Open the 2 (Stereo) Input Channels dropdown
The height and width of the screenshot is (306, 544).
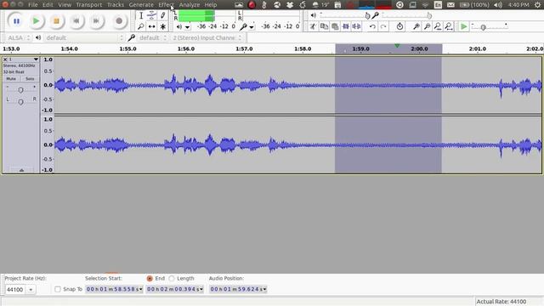tap(207, 37)
